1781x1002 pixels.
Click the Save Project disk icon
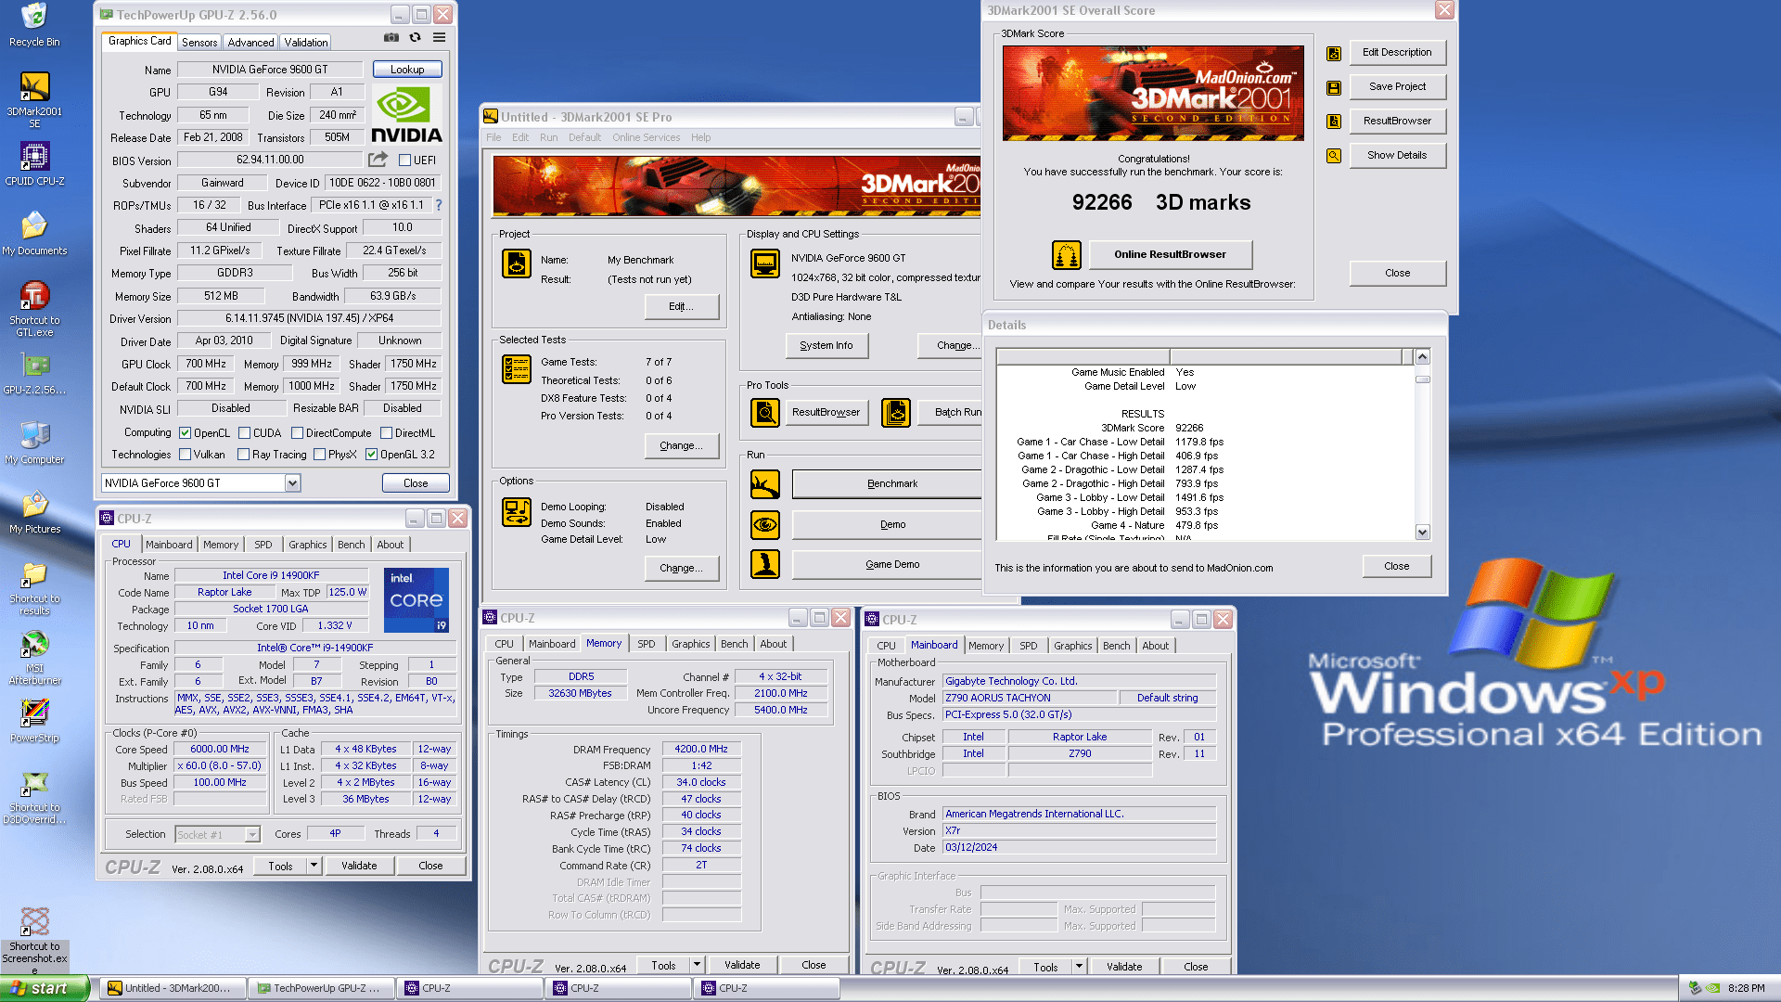(x=1334, y=87)
